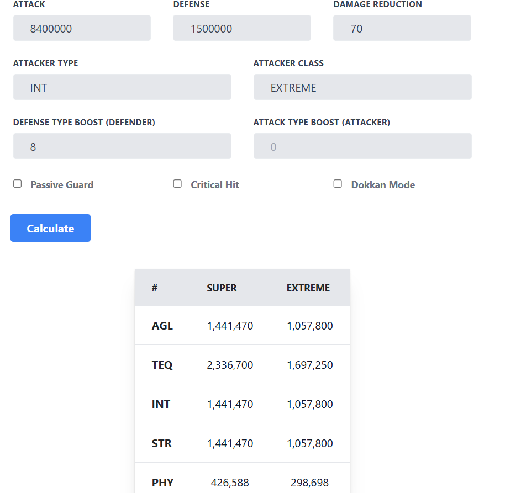Enable the Critical Hit checkbox

click(x=177, y=184)
